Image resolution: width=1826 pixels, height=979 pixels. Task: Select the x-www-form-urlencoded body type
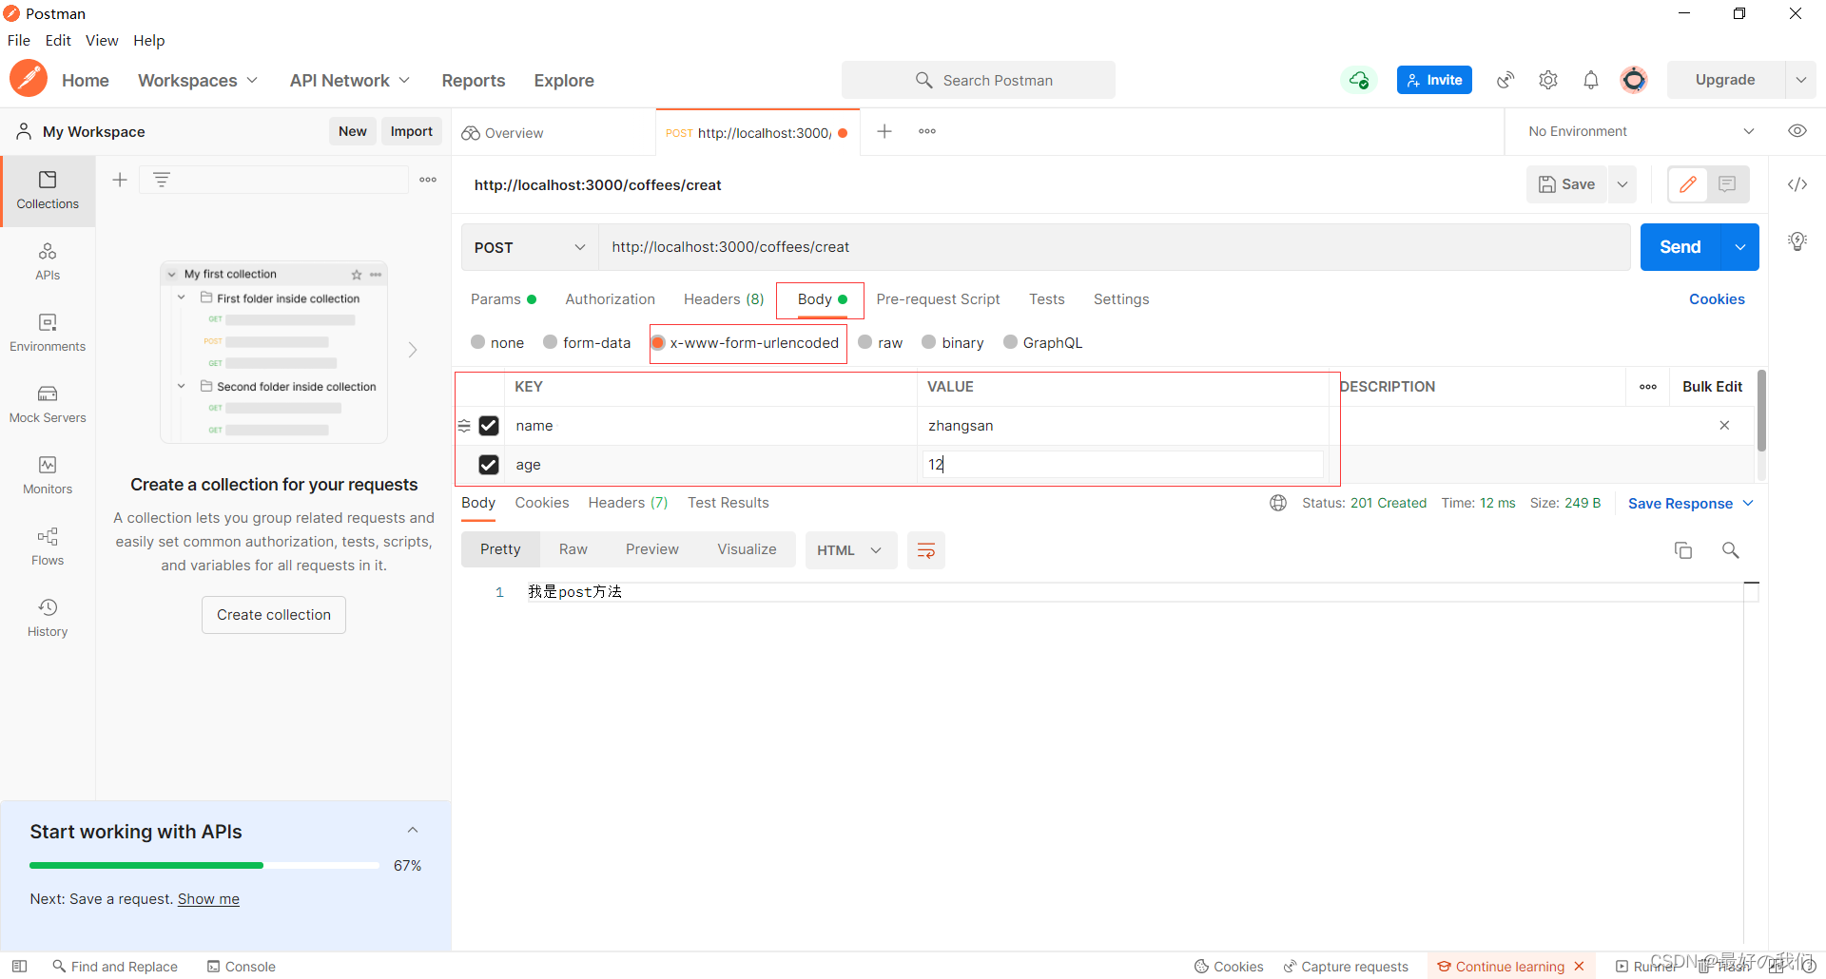tap(658, 342)
